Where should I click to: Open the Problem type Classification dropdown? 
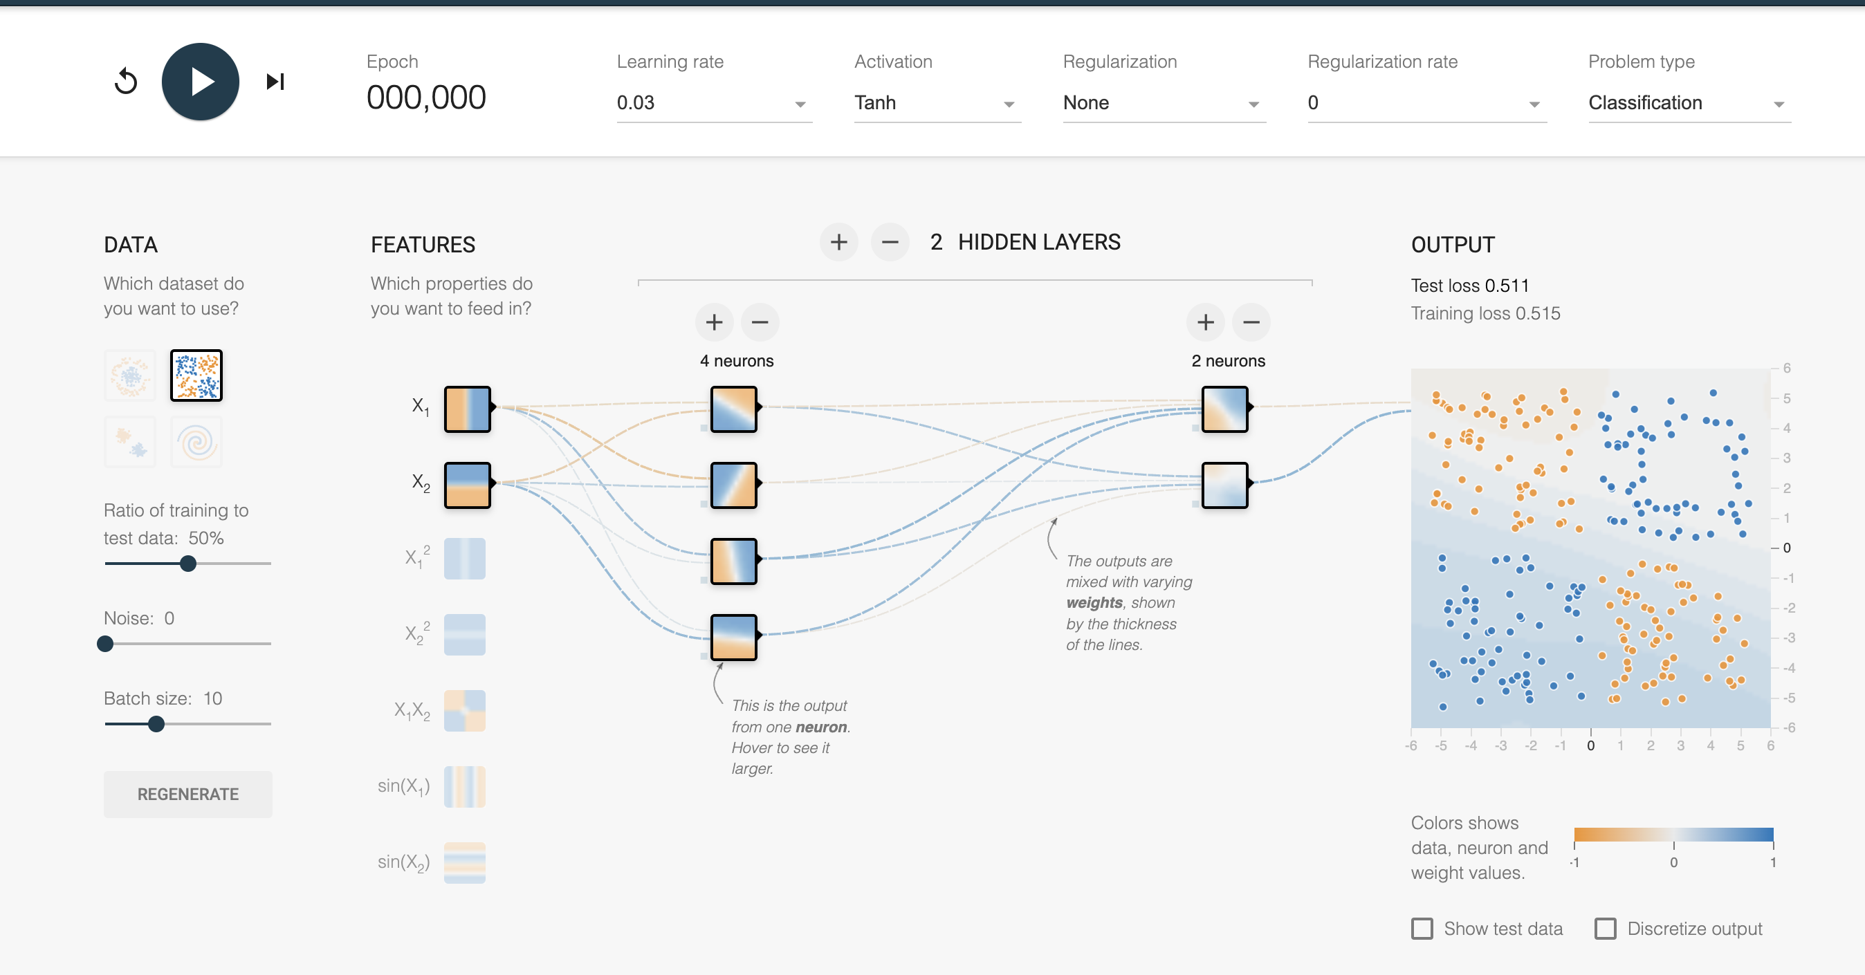tap(1690, 103)
